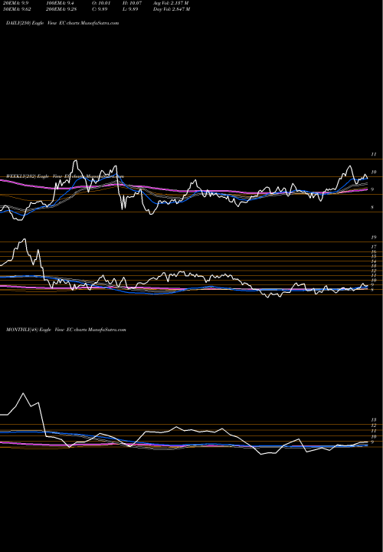Click the 13 price label on monthly chart

tap(374, 420)
